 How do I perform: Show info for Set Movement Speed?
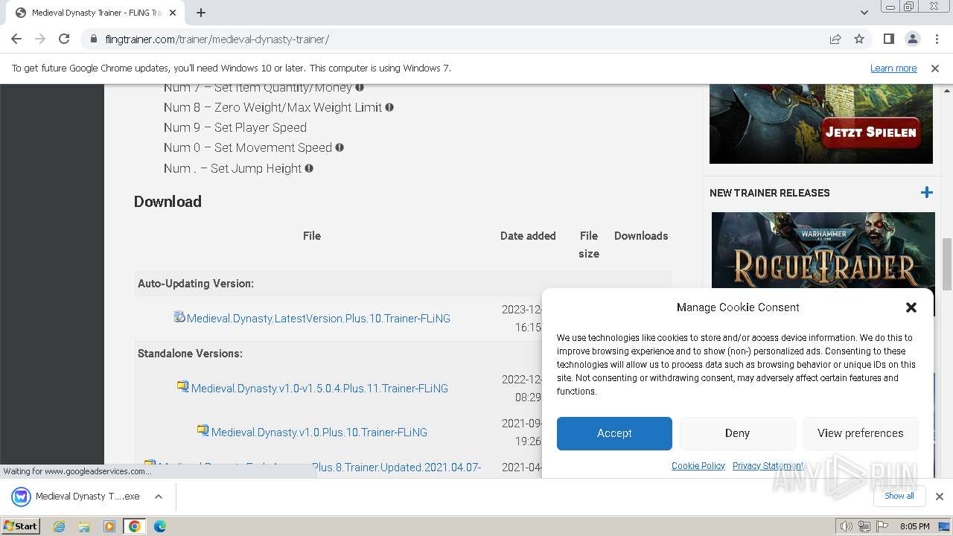coord(340,147)
